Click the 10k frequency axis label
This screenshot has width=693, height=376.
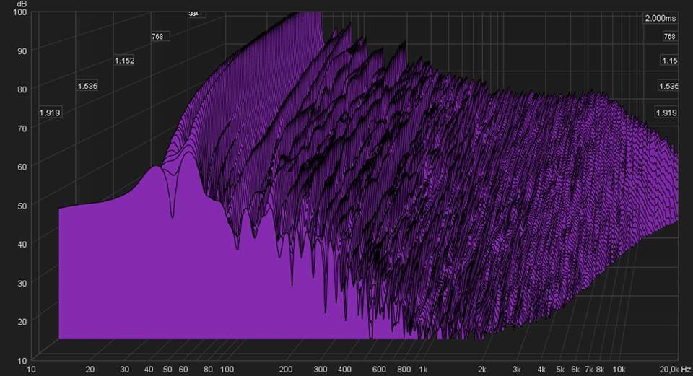point(619,370)
